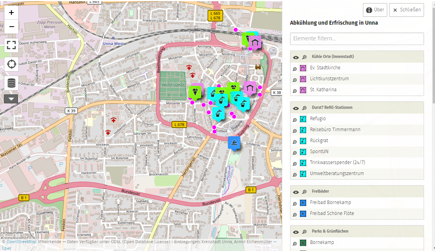Open Trinkwasserspender (24/7) entry

[x=338, y=163]
